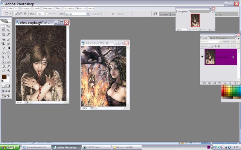The width and height of the screenshot is (241, 150).
Task: Click the foreground brown color swatch
Action: tap(4, 76)
